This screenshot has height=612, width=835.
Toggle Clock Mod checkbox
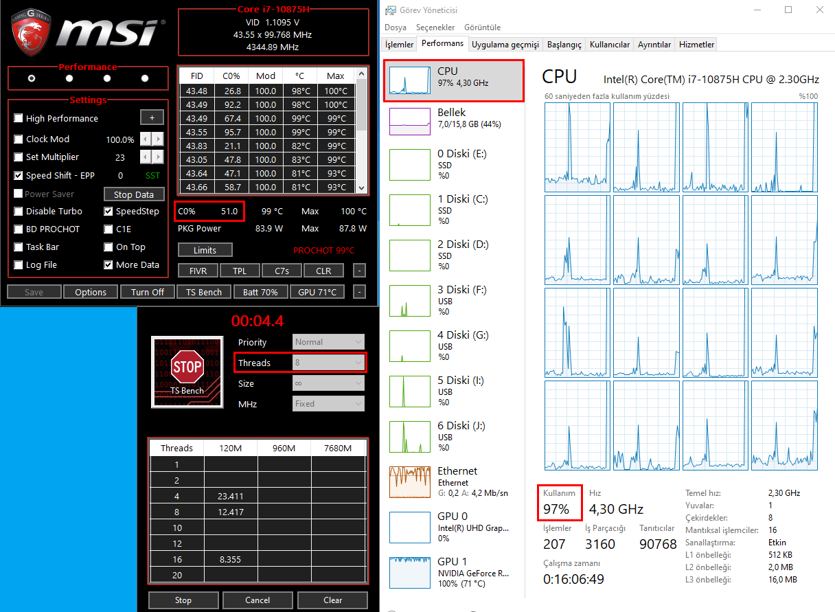(19, 139)
